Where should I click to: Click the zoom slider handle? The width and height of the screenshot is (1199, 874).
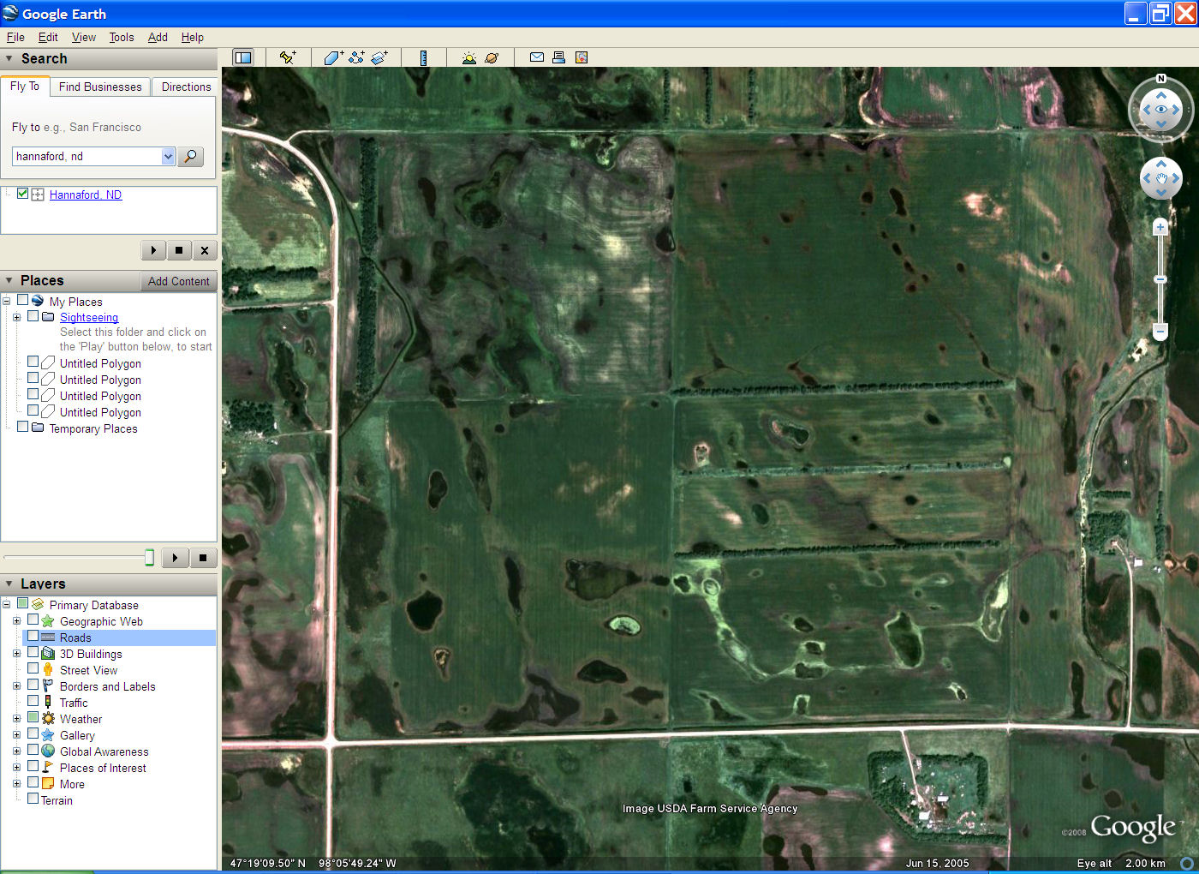click(1160, 279)
